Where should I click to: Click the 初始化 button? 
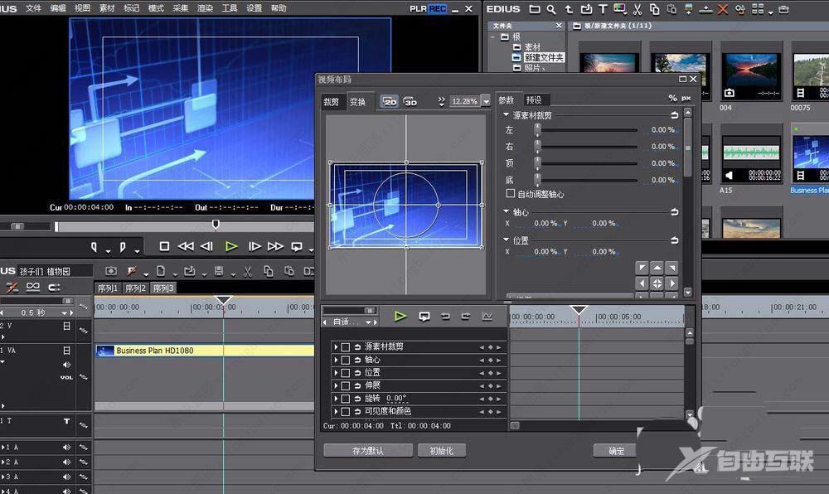tap(441, 451)
